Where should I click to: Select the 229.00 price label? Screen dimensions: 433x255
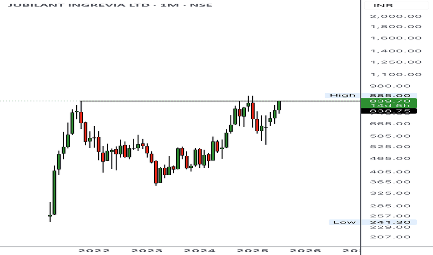390,227
